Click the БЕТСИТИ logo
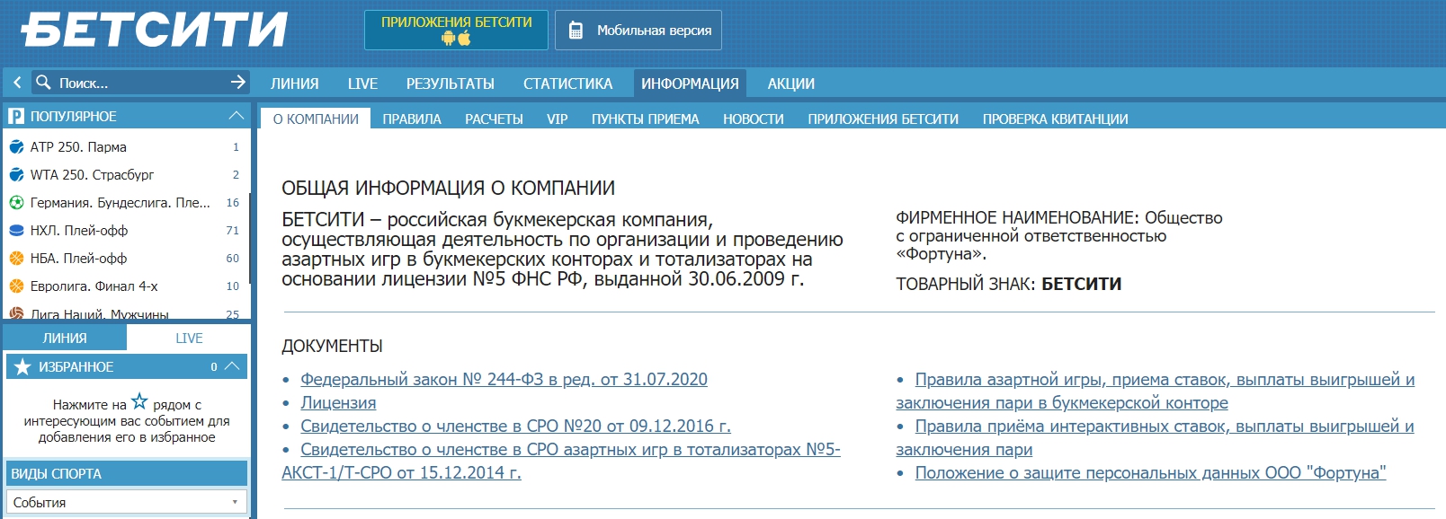Image resolution: width=1446 pixels, height=519 pixels. click(x=153, y=30)
